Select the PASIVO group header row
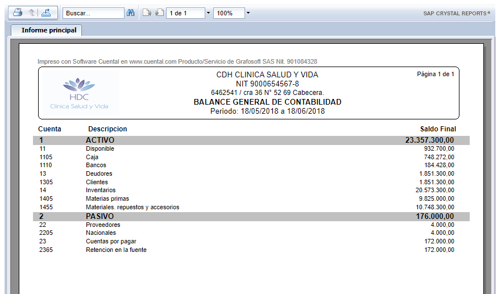 pos(251,217)
